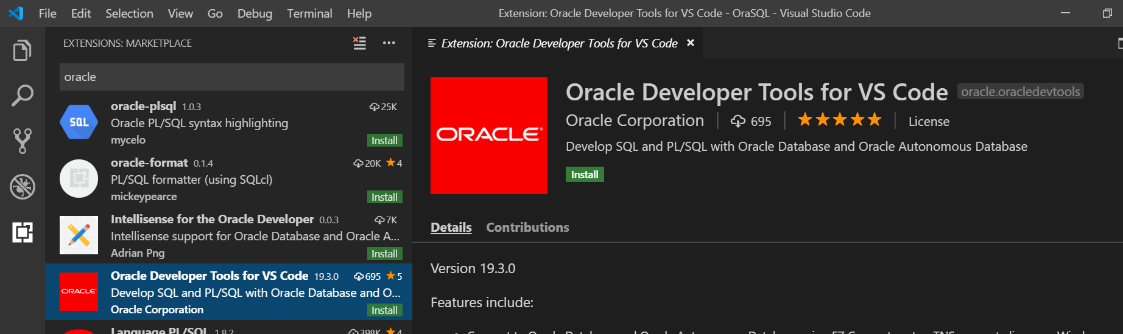The height and width of the screenshot is (334, 1123).
Task: Open the Edit menu
Action: 81,13
